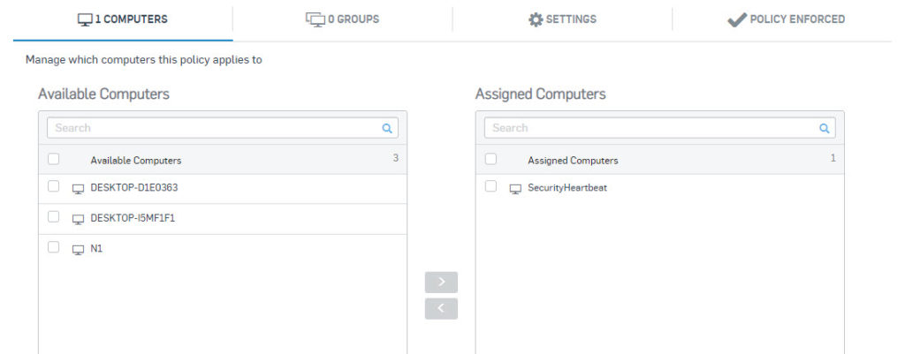The image size is (905, 354).
Task: Check the SecurityHeartbeat checkbox
Action: click(491, 186)
